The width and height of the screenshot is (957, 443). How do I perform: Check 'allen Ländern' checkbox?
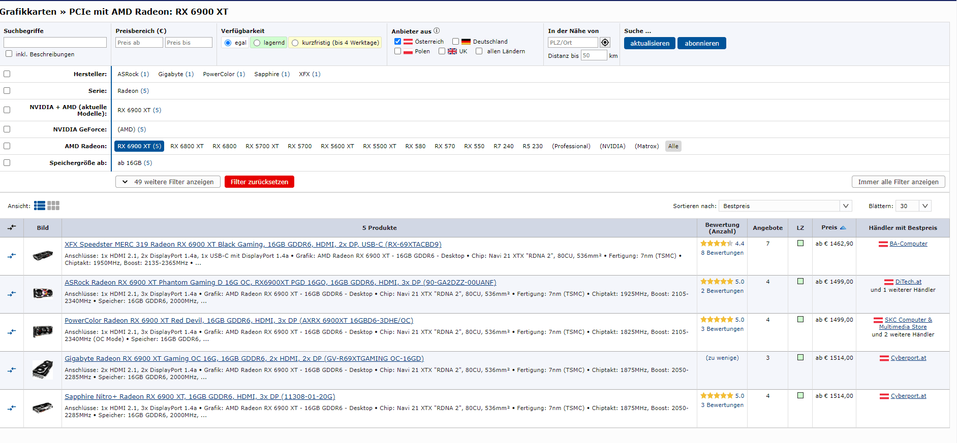[479, 51]
